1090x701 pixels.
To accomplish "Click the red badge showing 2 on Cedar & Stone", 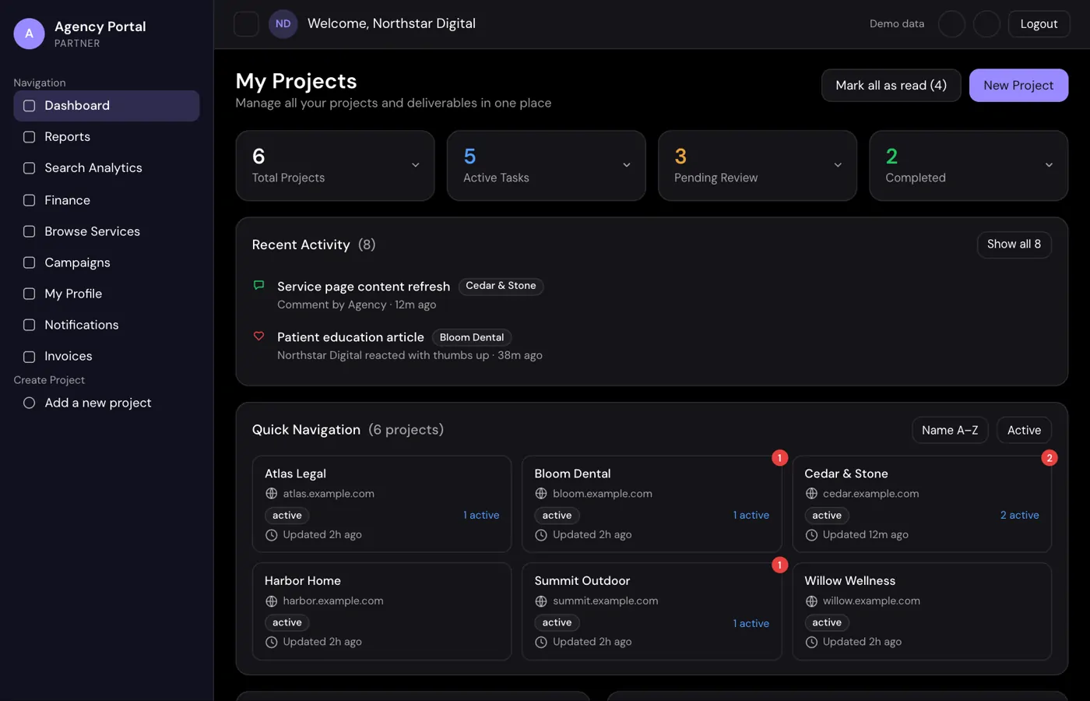I will click(1050, 458).
